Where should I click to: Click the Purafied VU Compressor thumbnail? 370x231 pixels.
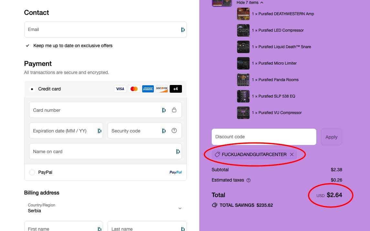click(243, 113)
